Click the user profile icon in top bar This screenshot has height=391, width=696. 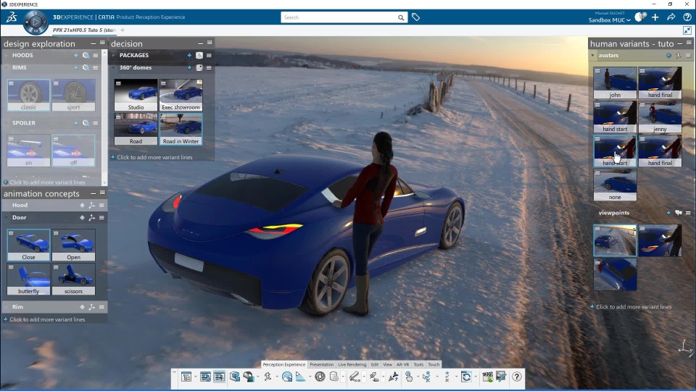click(640, 17)
